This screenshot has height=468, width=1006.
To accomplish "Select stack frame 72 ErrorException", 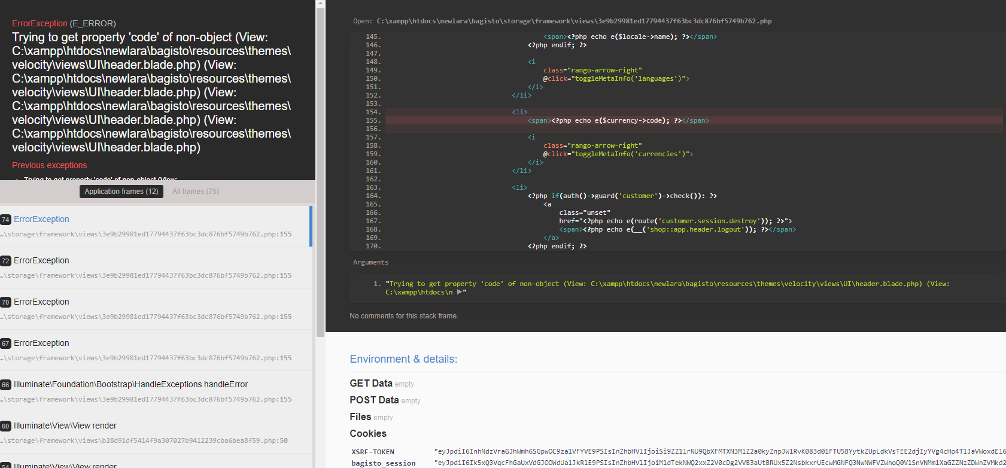I will click(156, 268).
